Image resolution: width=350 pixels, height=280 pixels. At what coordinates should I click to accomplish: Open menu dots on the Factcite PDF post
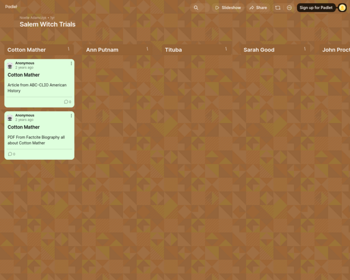coord(71,115)
